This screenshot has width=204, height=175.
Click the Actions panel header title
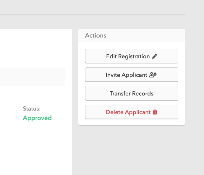95,35
